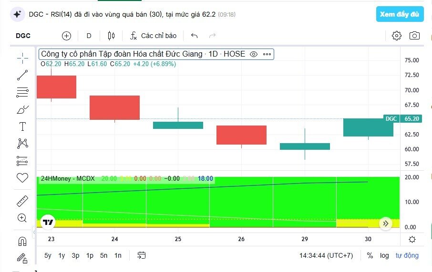432x272 pixels.
Task: Toggle tự động auto scale
Action: click(407, 255)
